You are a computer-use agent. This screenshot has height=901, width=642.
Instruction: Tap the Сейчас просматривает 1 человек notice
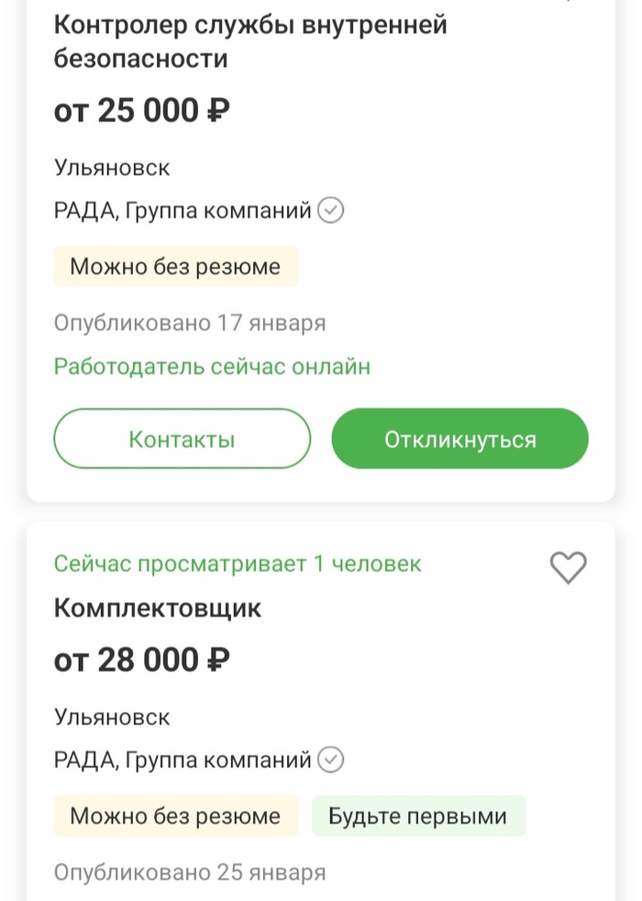(238, 563)
